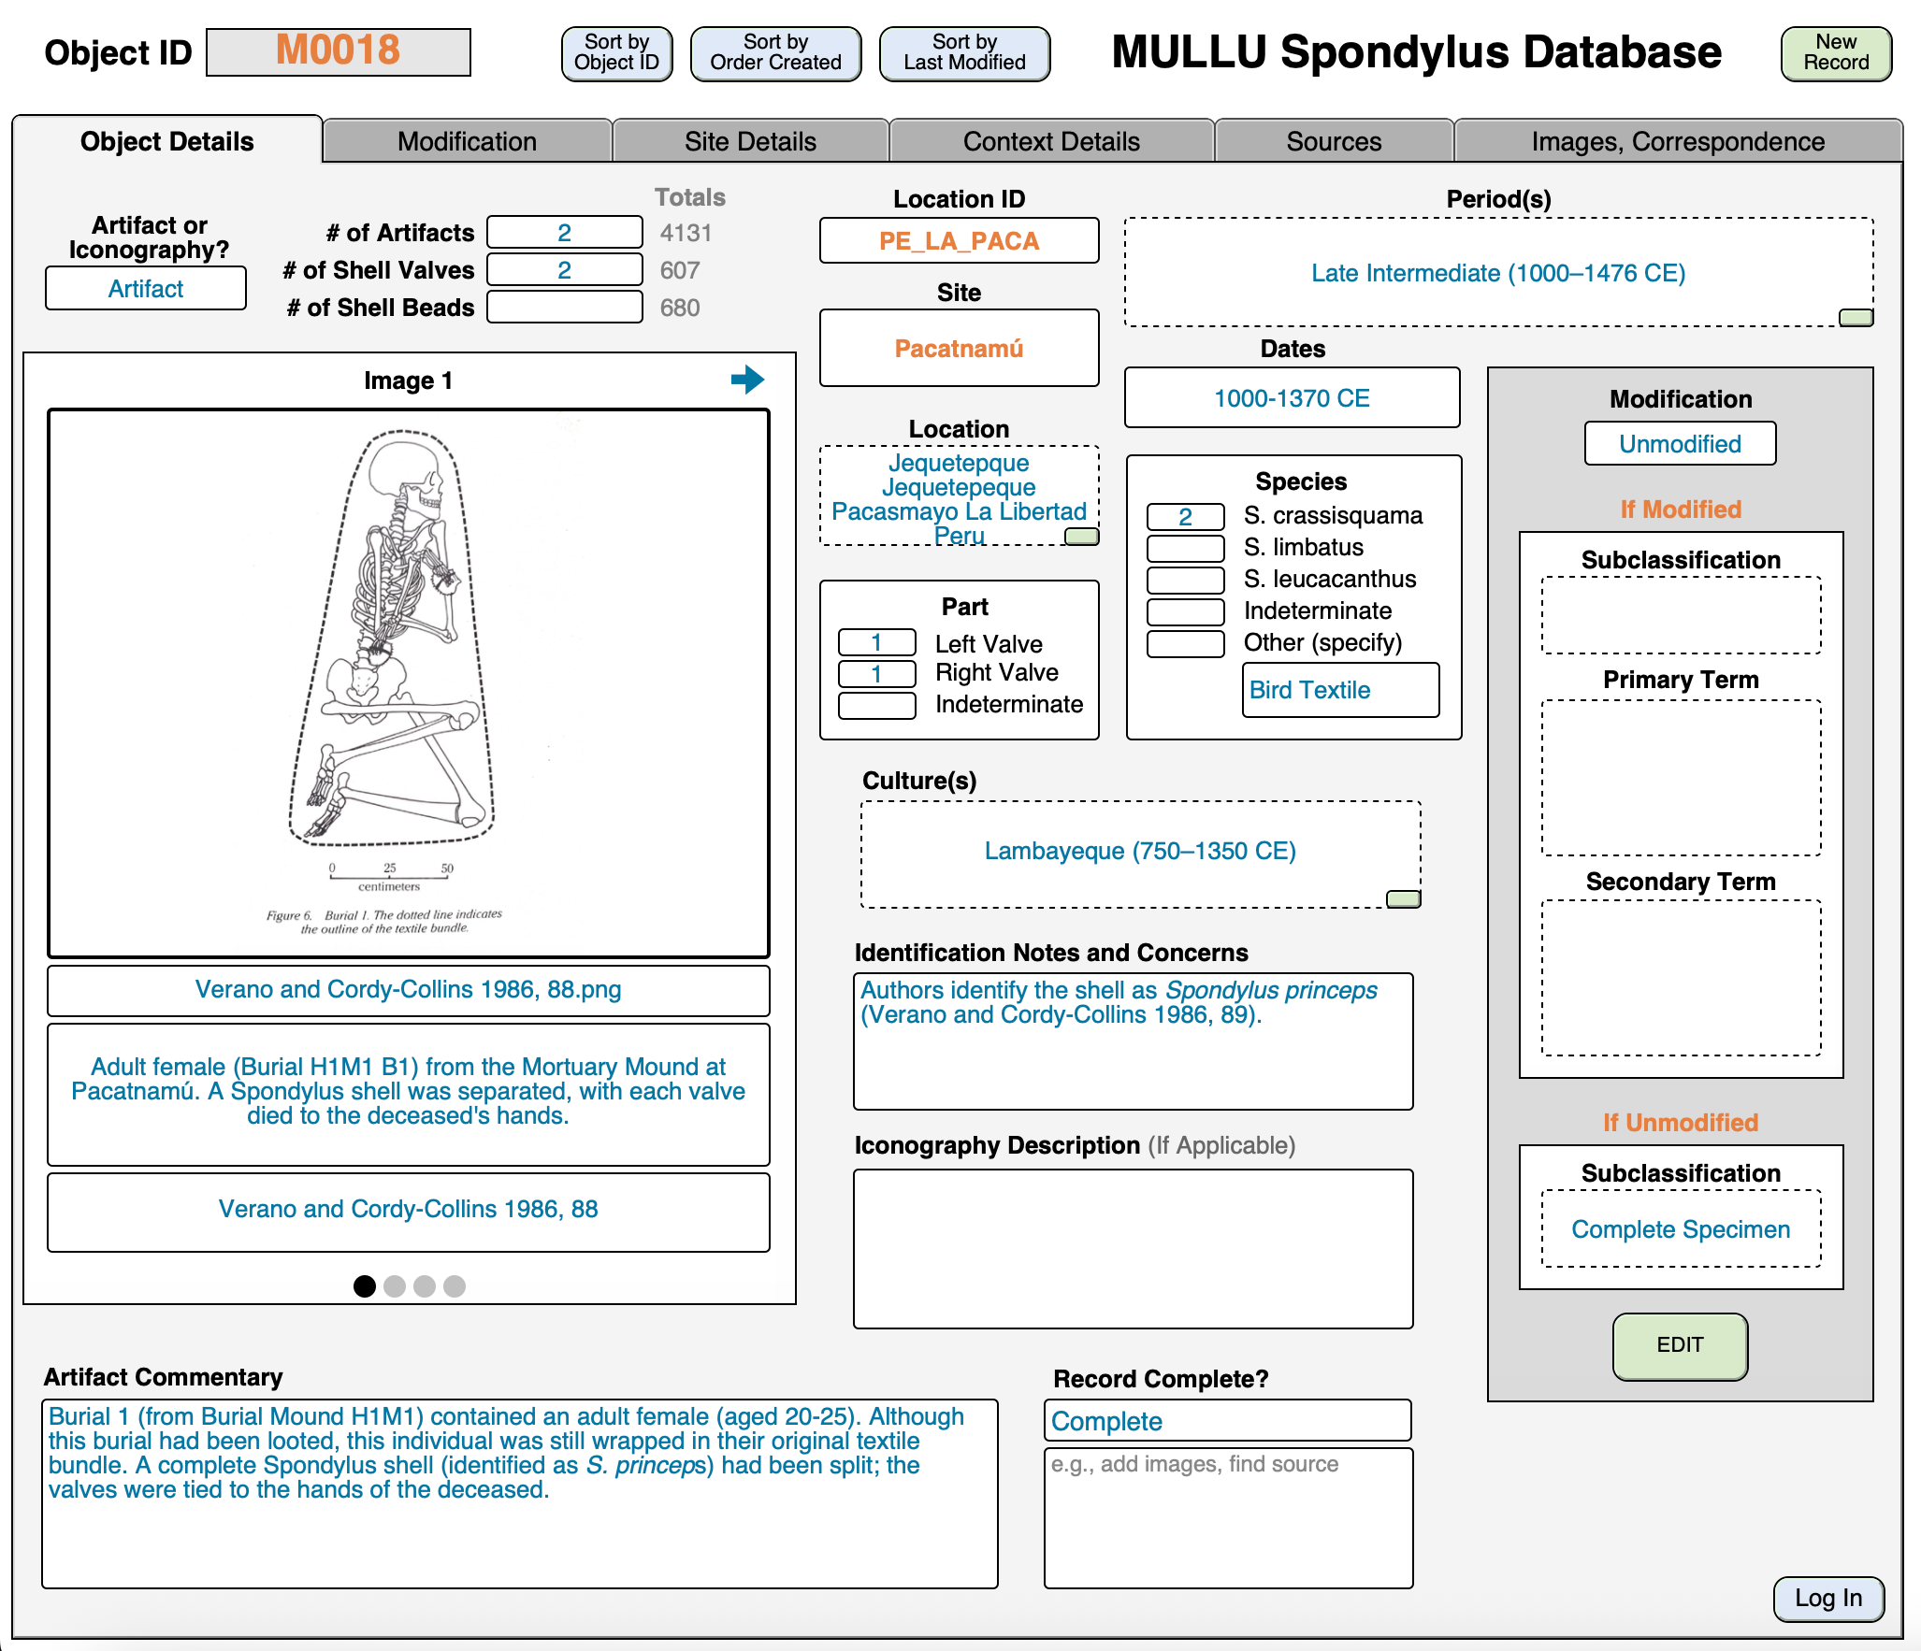Click the small green button in Culture(s) box

(x=1403, y=899)
